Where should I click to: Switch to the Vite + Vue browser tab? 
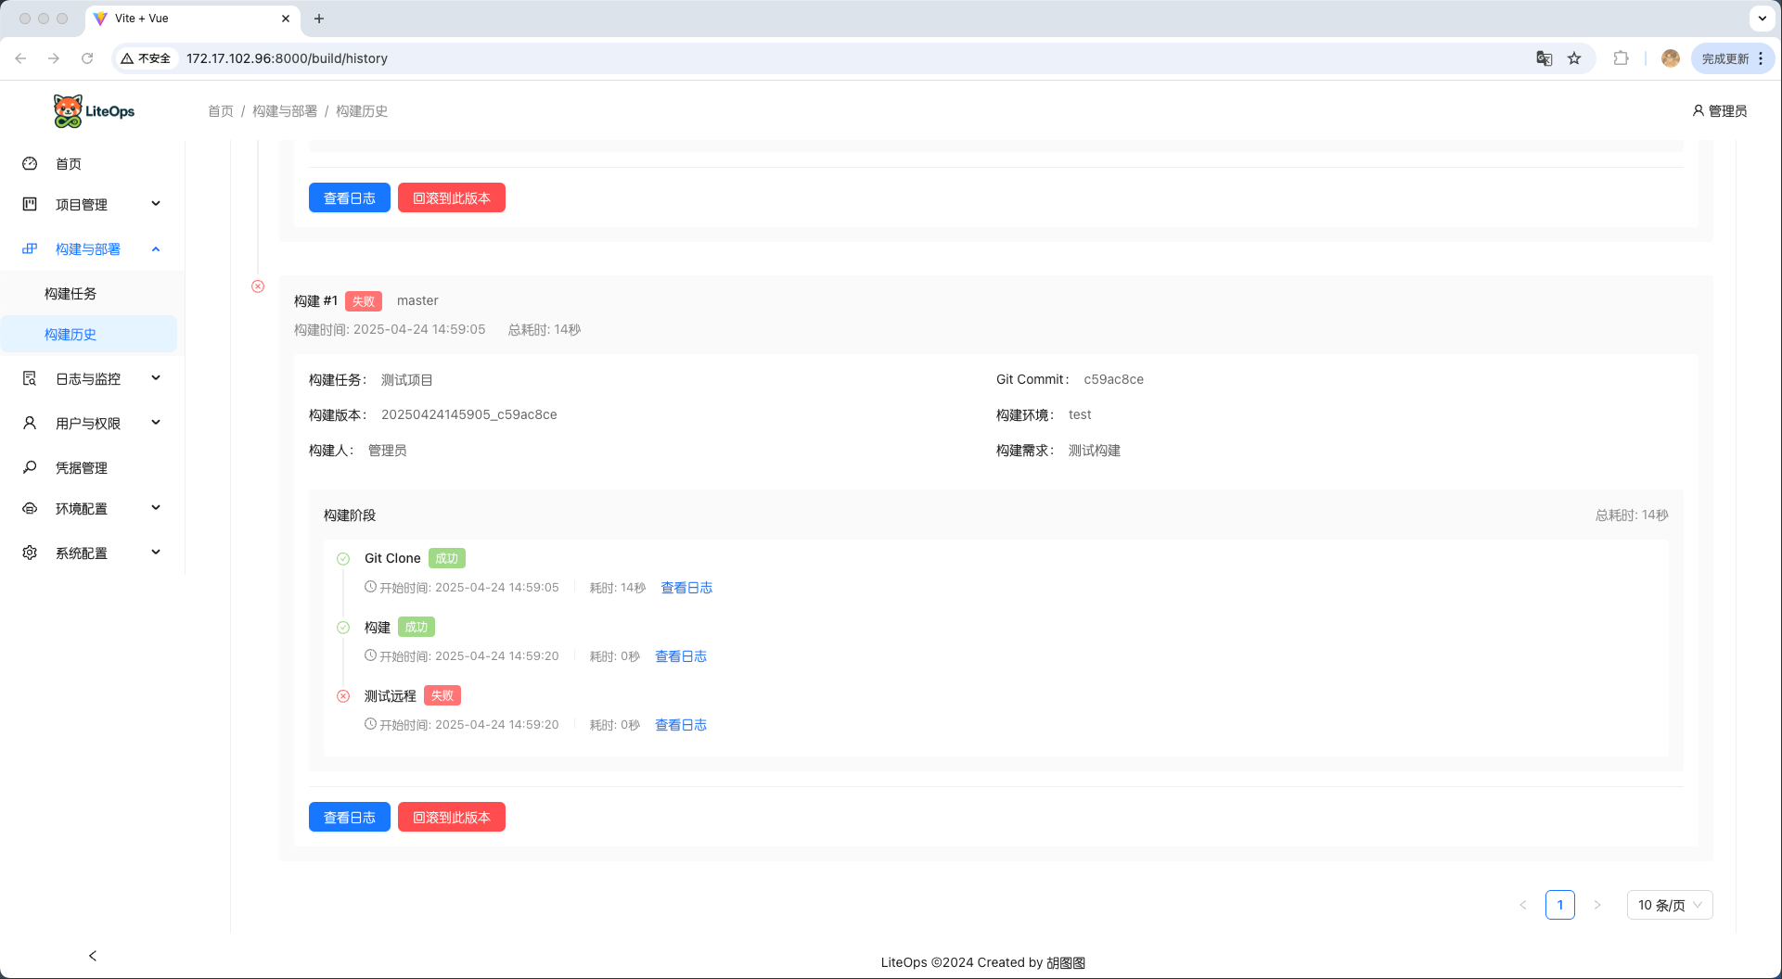click(193, 19)
